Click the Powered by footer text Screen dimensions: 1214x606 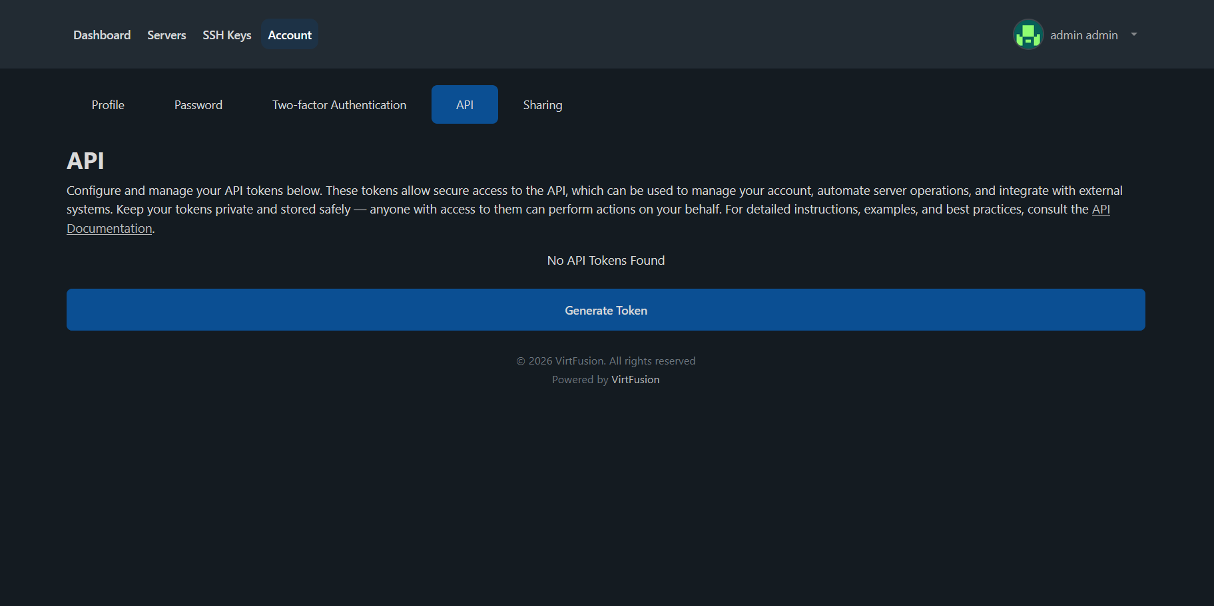coord(579,380)
